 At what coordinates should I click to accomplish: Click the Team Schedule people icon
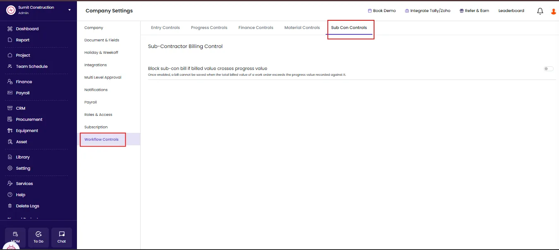pyautogui.click(x=10, y=67)
